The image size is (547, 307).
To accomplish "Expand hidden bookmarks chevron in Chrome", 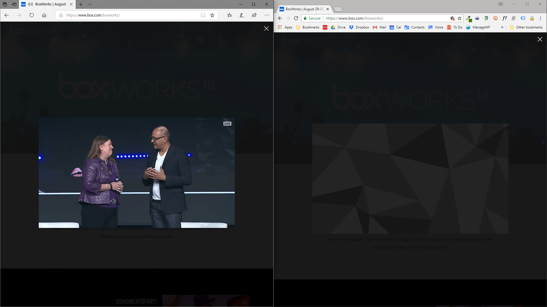I will point(502,27).
